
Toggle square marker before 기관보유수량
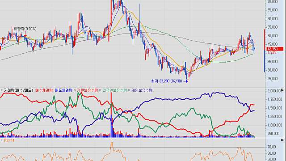[75, 90]
